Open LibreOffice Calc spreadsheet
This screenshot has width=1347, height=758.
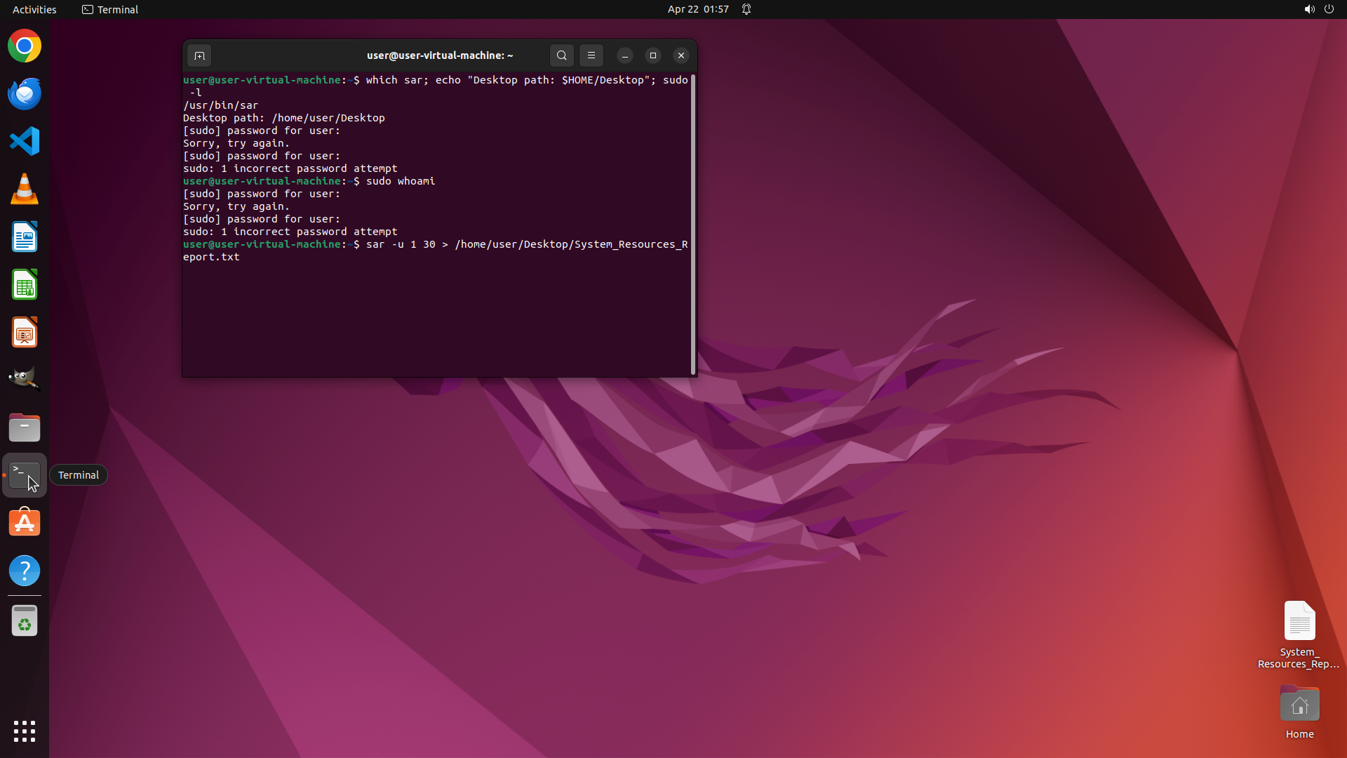tap(25, 285)
